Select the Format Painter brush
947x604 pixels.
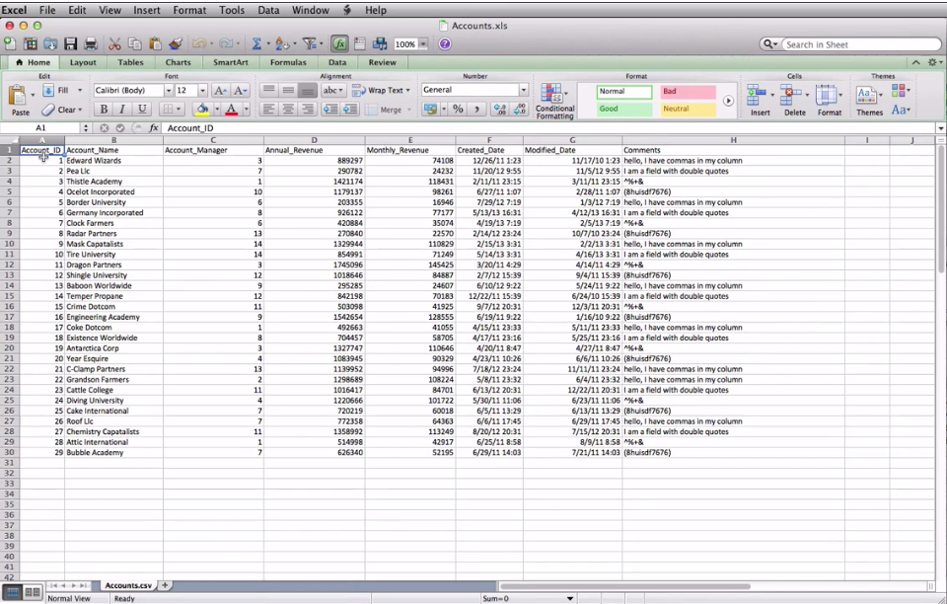click(176, 43)
